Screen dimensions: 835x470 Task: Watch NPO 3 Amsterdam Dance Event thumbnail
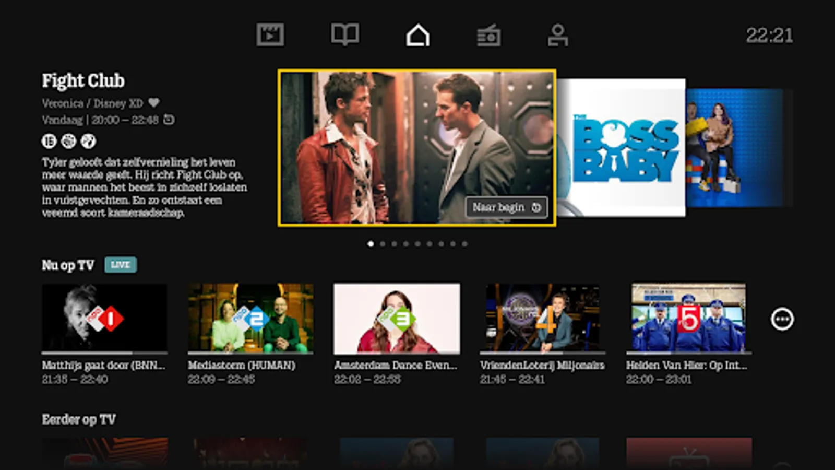(397, 319)
